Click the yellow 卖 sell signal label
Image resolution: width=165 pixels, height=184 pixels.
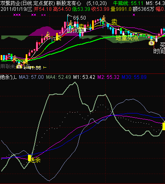(114, 22)
